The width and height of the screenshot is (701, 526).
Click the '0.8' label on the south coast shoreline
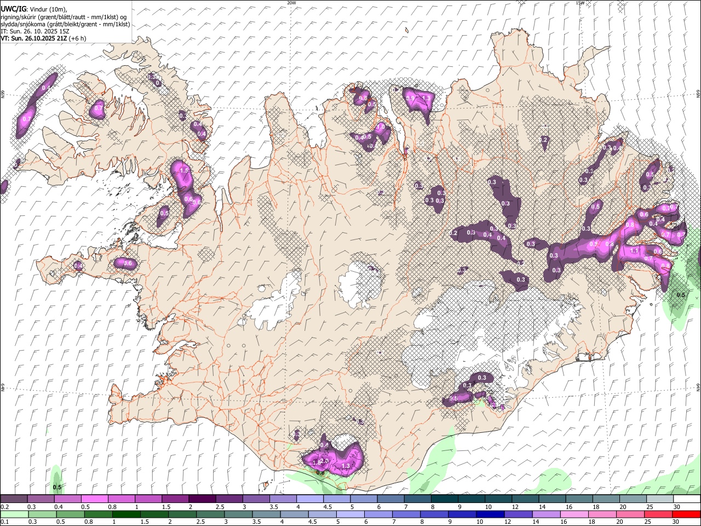point(320,472)
